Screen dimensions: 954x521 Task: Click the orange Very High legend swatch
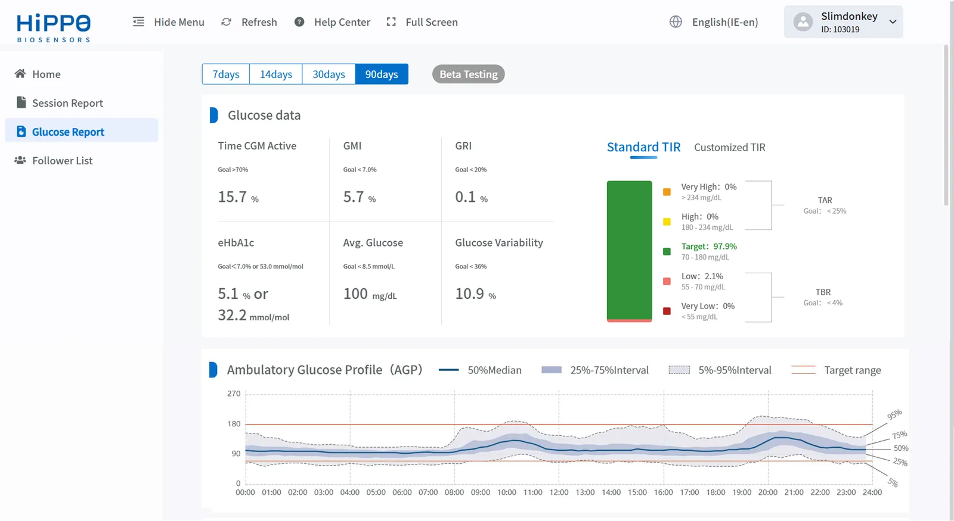pos(667,192)
